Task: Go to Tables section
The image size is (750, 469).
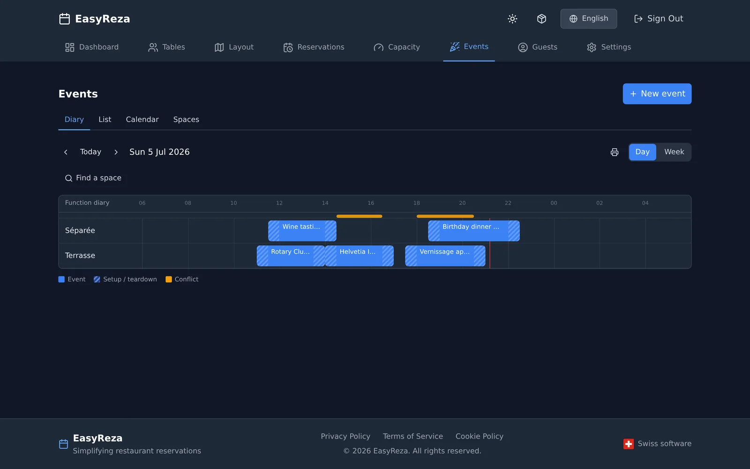Action: pyautogui.click(x=167, y=47)
